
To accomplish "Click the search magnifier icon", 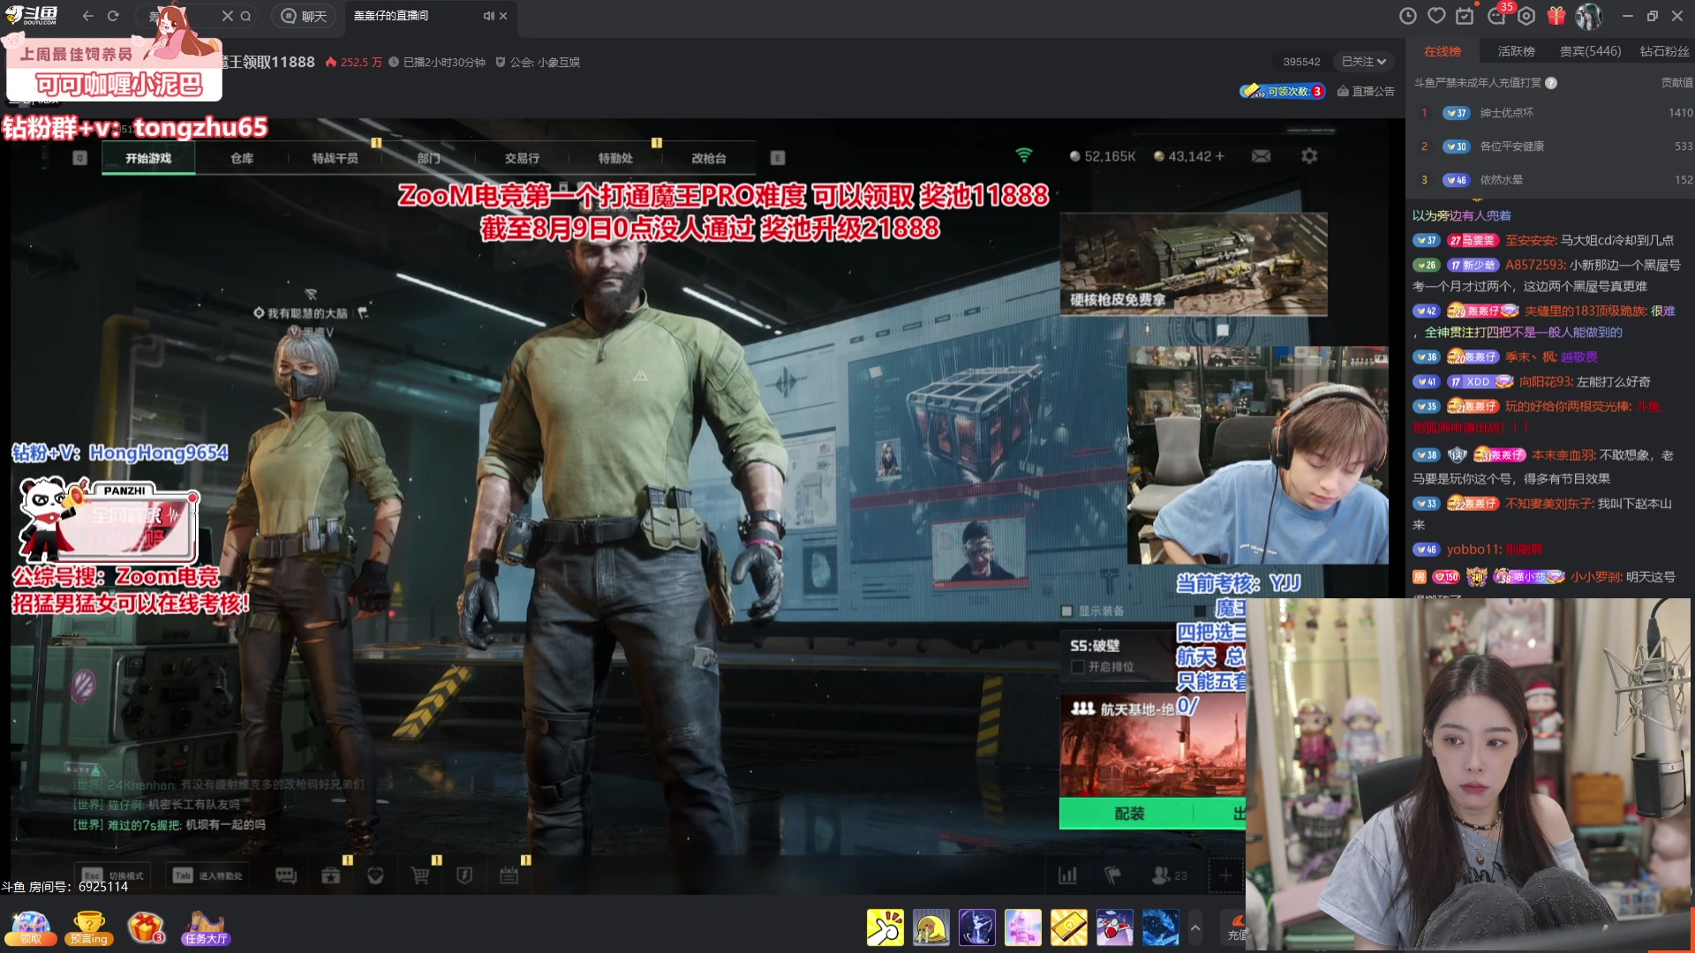I will pos(246,16).
